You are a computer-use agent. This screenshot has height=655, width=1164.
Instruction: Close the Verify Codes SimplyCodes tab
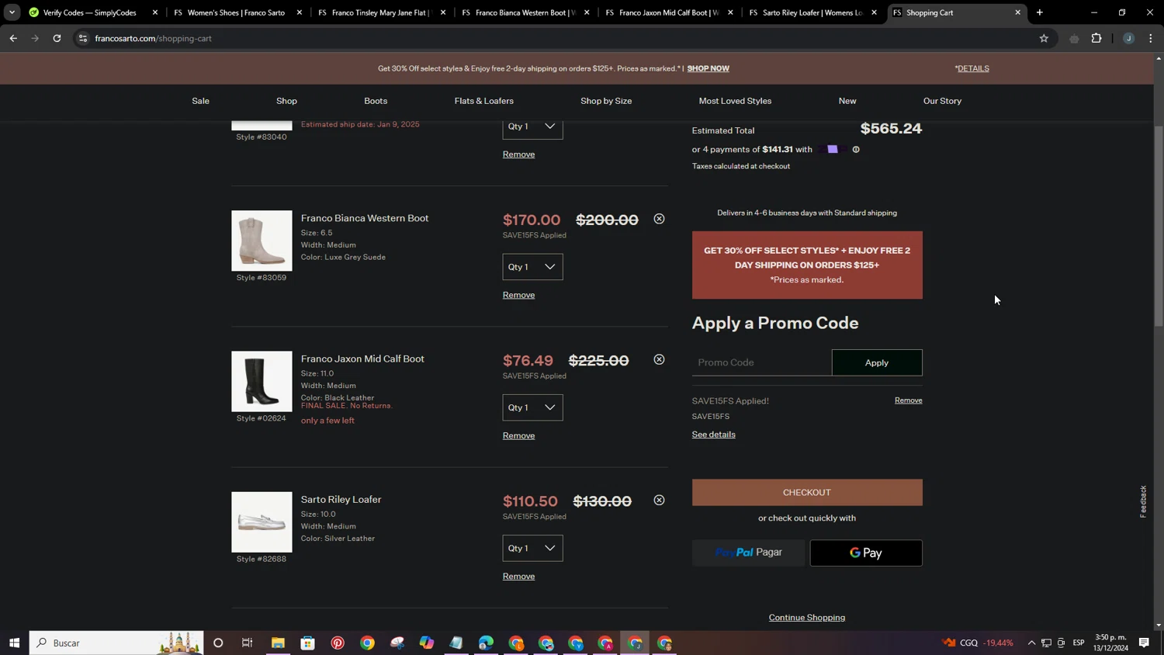[155, 12]
